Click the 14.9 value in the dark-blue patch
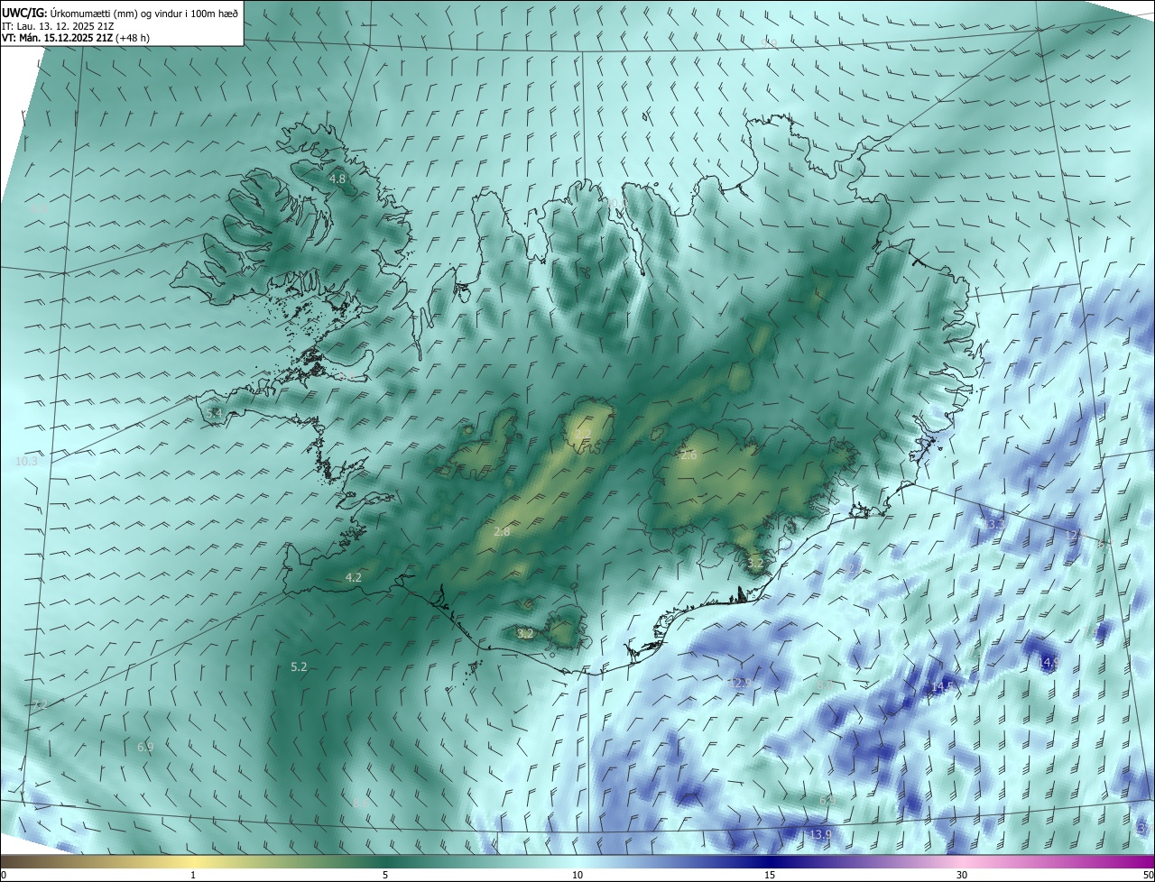 tap(1048, 662)
